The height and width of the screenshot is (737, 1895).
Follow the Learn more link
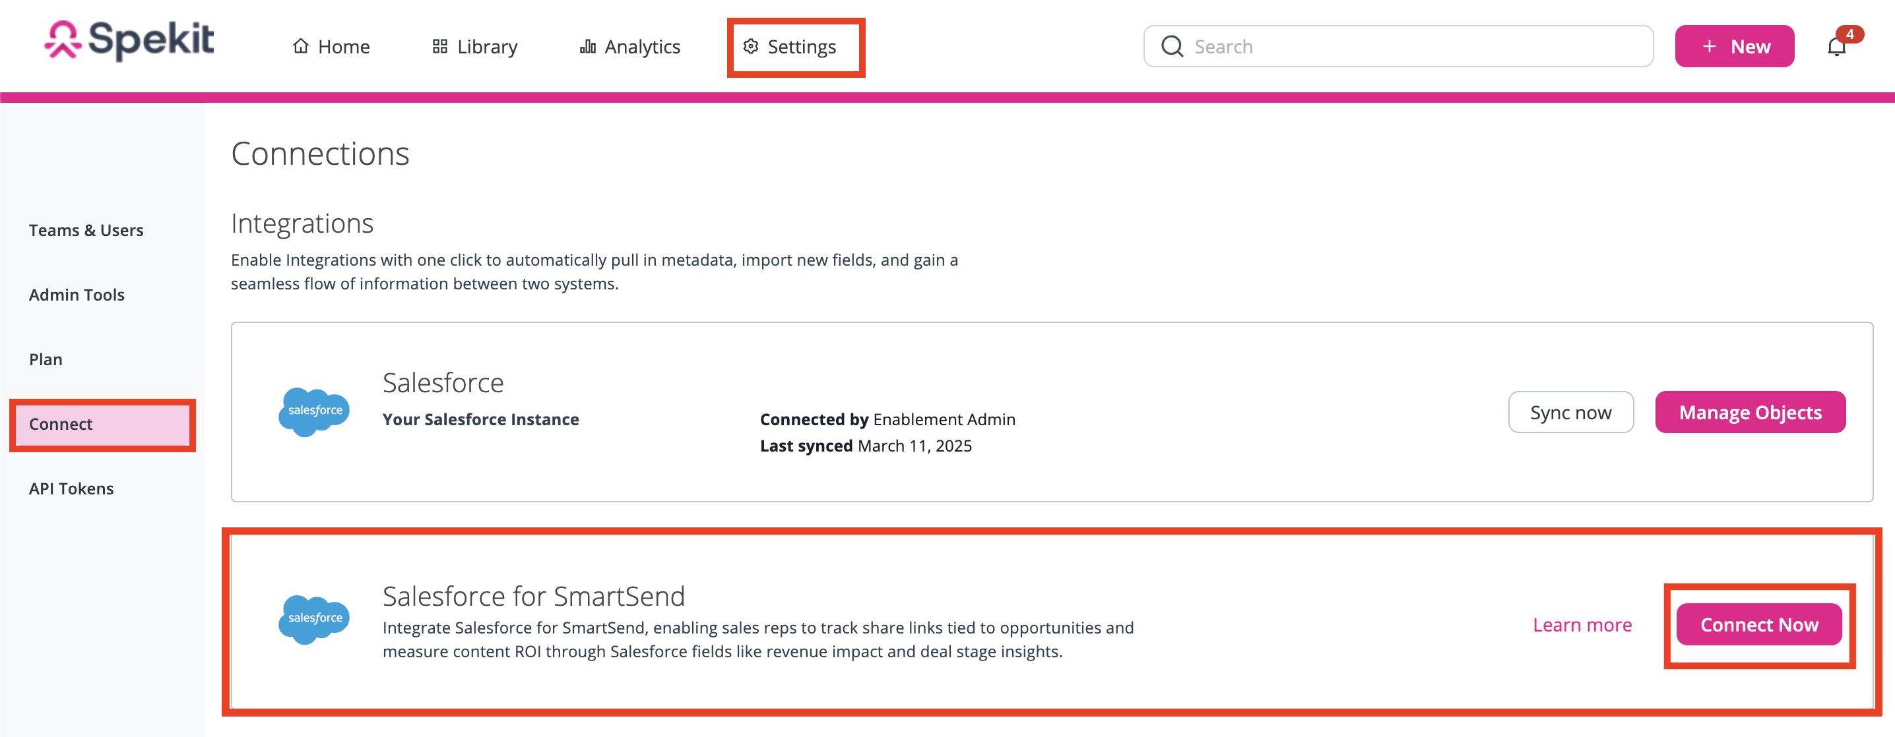pos(1582,624)
